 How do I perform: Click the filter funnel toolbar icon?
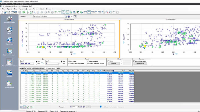pyautogui.click(x=103, y=12)
